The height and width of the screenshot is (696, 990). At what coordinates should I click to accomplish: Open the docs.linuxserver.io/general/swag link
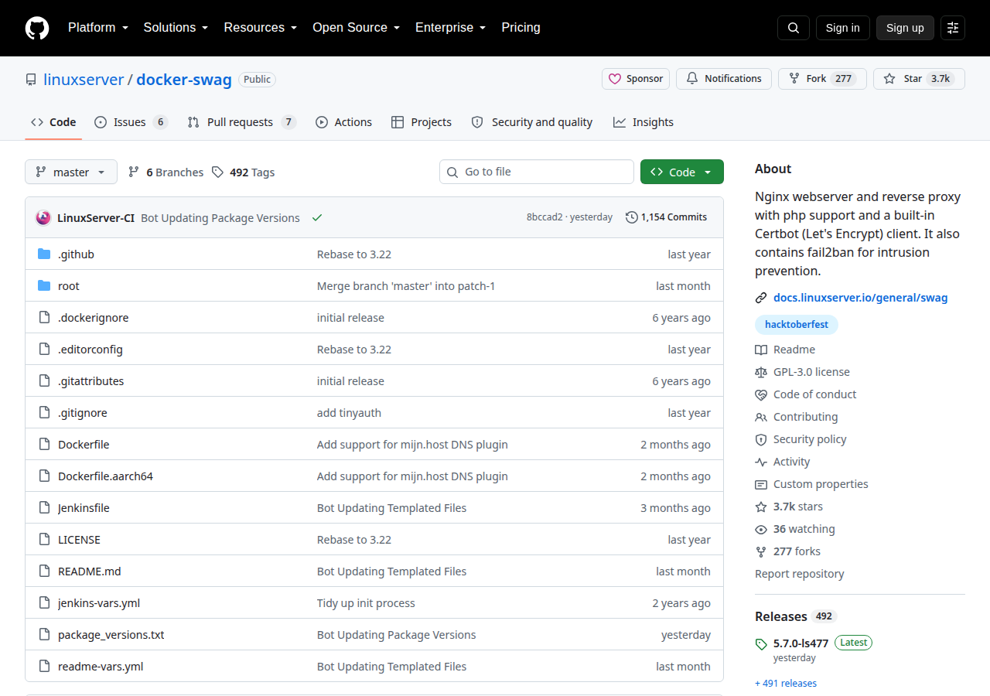click(x=860, y=298)
